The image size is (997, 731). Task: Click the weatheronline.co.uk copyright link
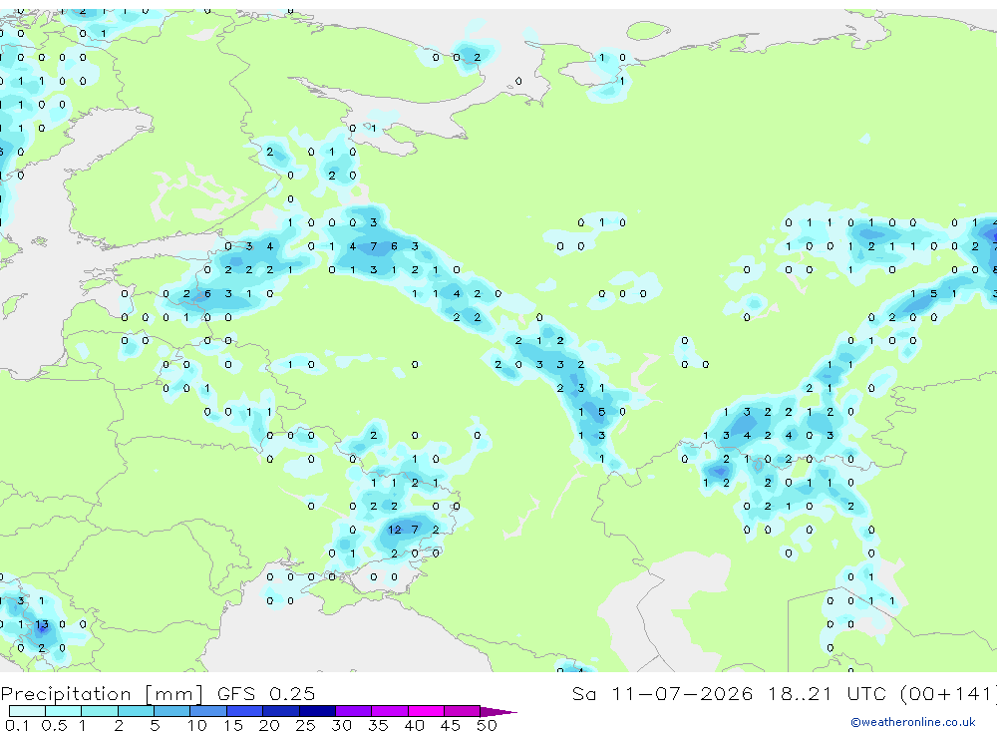coord(912,722)
